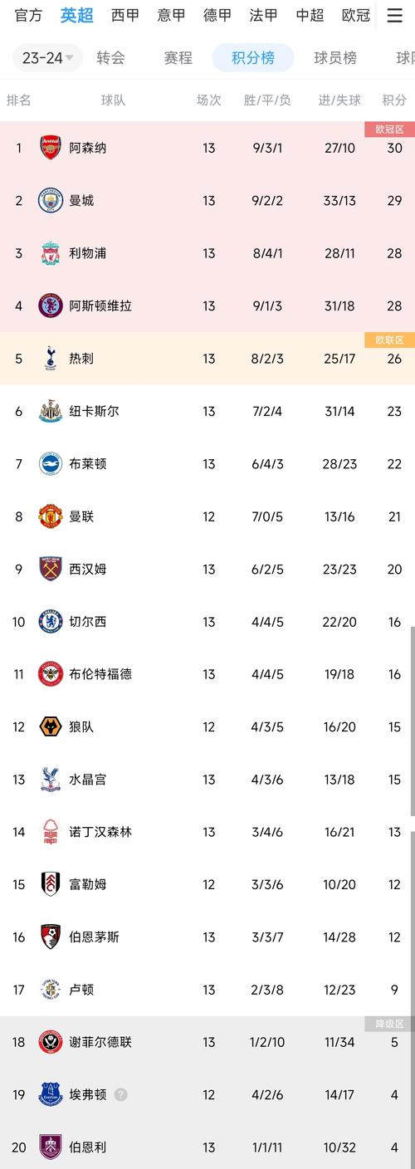Select the 转会 tab

pos(110,58)
